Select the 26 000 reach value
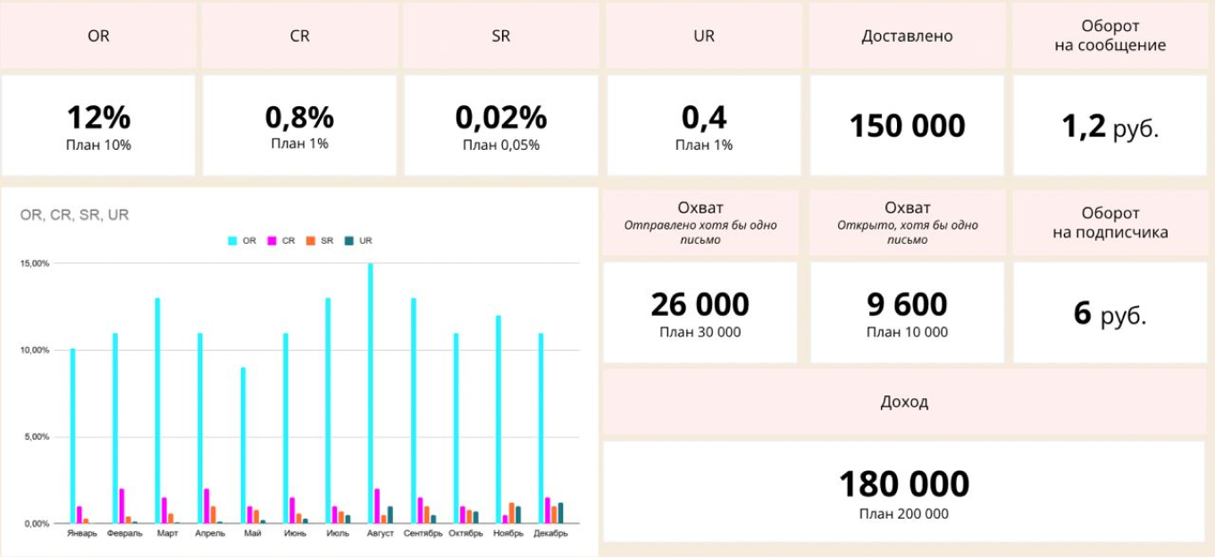The height and width of the screenshot is (557, 1215). (x=700, y=305)
